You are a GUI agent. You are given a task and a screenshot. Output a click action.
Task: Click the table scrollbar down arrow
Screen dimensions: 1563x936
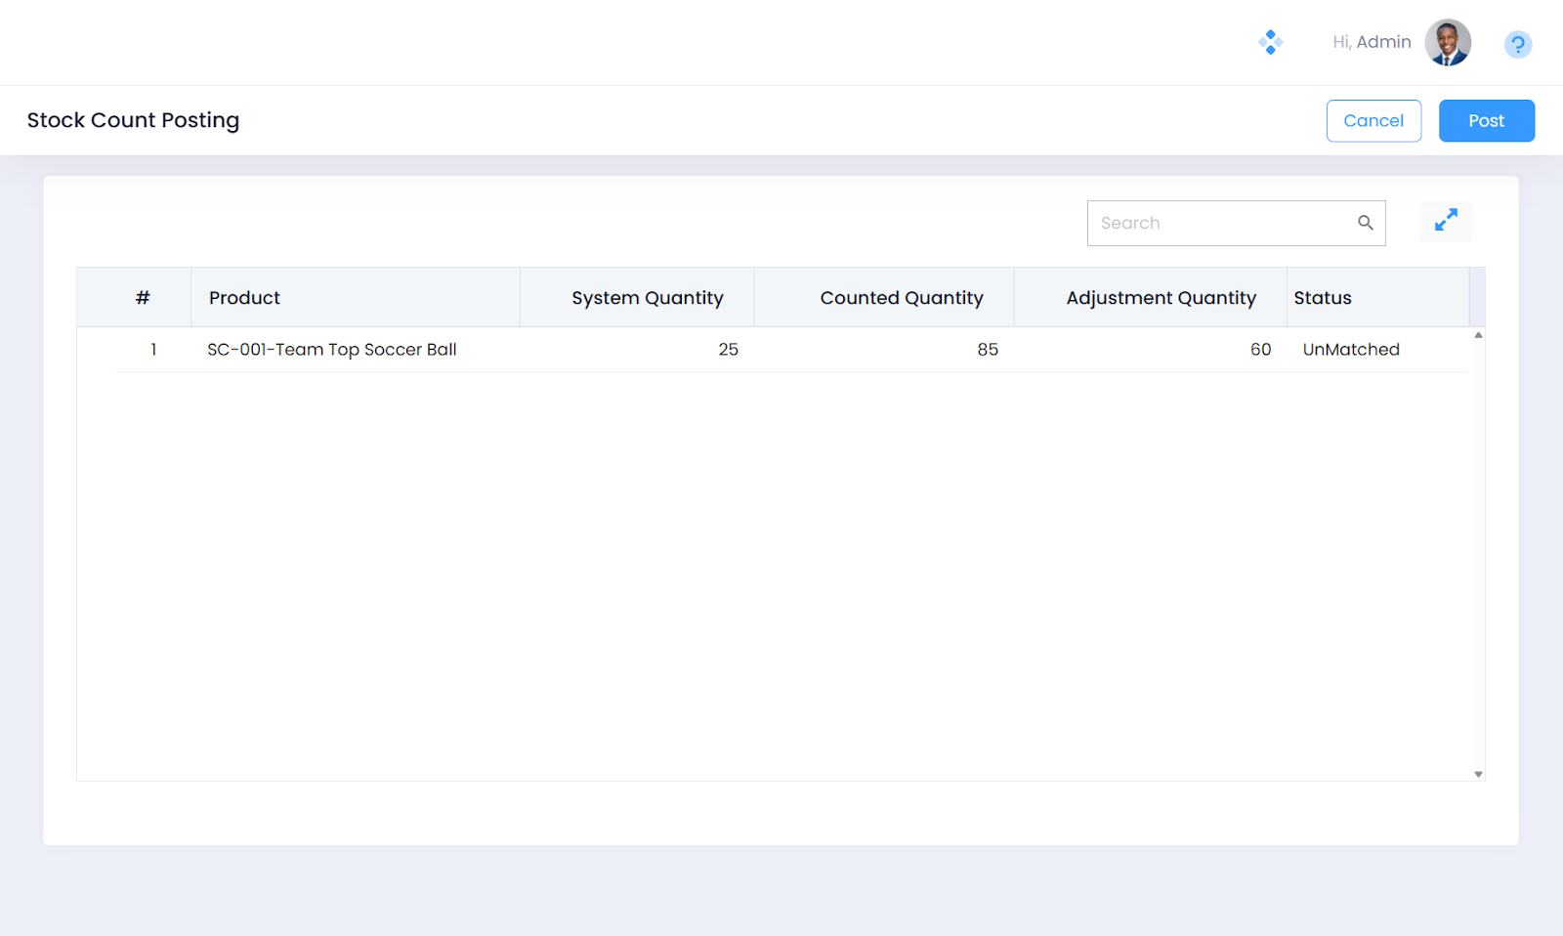click(1478, 774)
